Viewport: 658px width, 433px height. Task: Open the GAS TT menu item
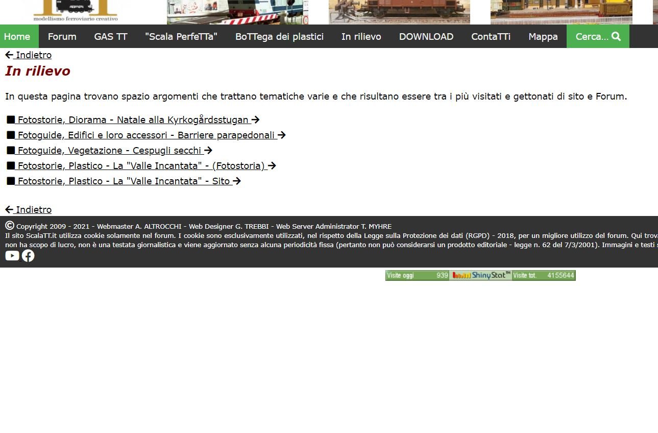click(110, 37)
